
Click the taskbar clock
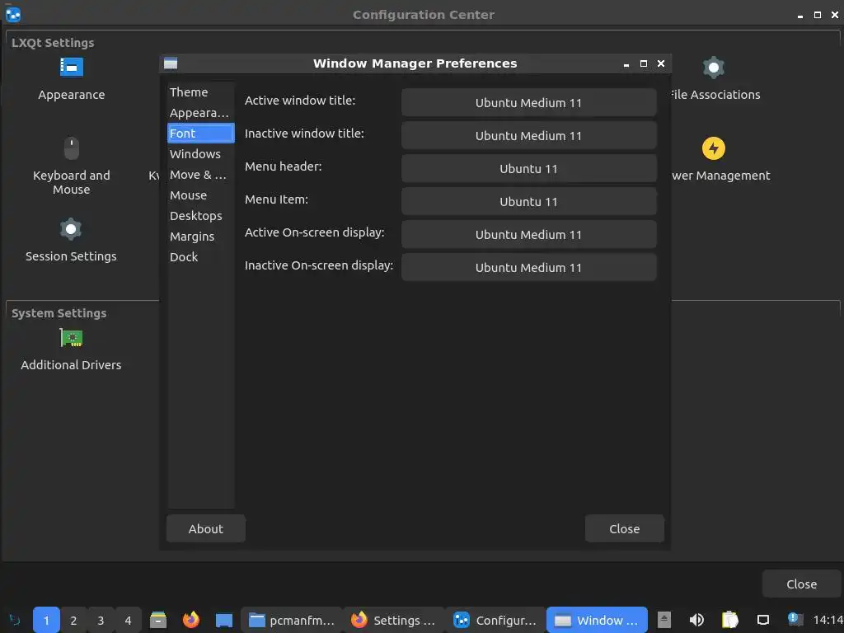pyautogui.click(x=828, y=620)
